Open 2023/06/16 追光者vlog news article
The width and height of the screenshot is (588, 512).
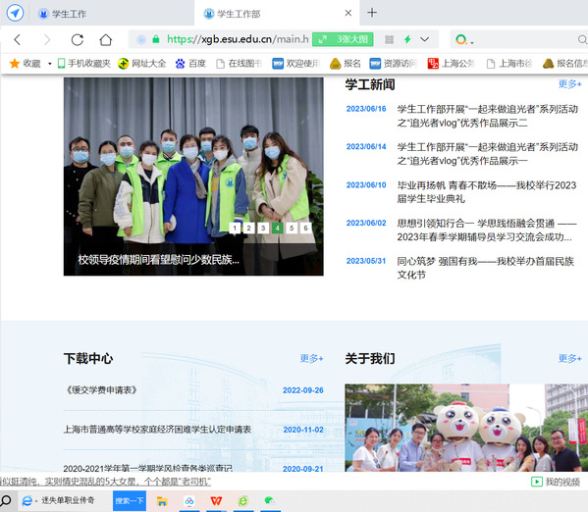point(488,116)
